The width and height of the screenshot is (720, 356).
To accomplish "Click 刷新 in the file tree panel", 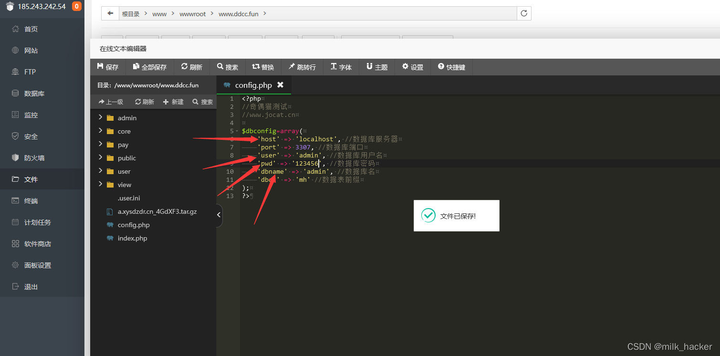I will [145, 102].
